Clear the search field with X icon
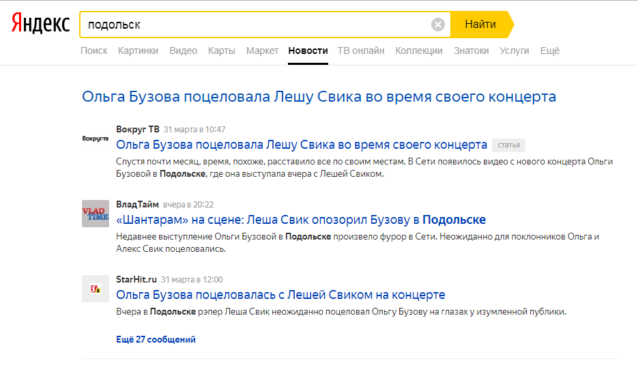Image resolution: width=638 pixels, height=374 pixels. tap(438, 25)
